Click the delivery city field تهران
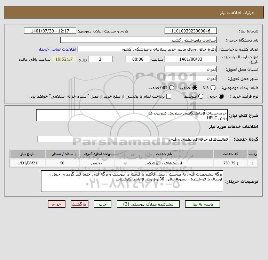Image resolution: width=268 pixels, height=260 pixels. point(191,78)
